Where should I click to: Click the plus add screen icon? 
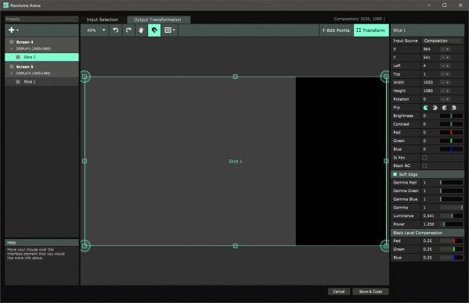[12, 30]
